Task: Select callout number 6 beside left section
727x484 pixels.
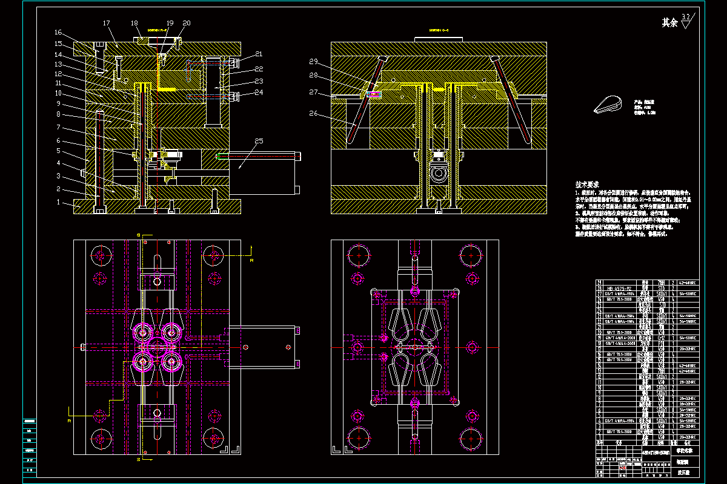Action: (59, 140)
